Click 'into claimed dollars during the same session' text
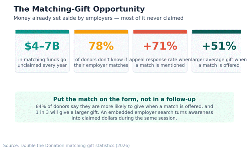This screenshot has width=250, height=151. pos(124,118)
